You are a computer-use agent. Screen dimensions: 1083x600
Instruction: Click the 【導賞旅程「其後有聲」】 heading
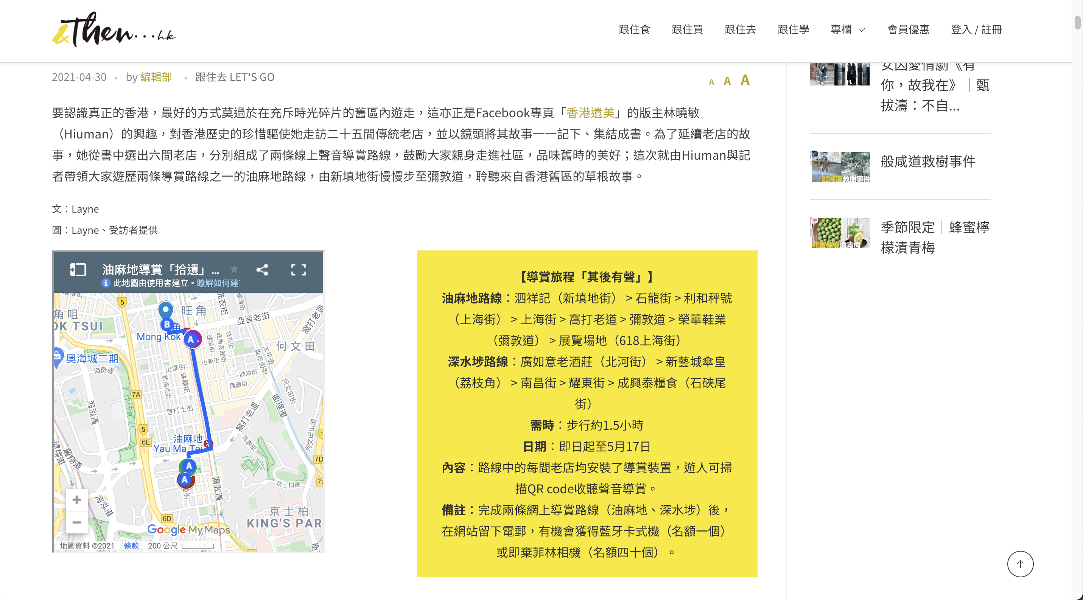click(x=587, y=277)
